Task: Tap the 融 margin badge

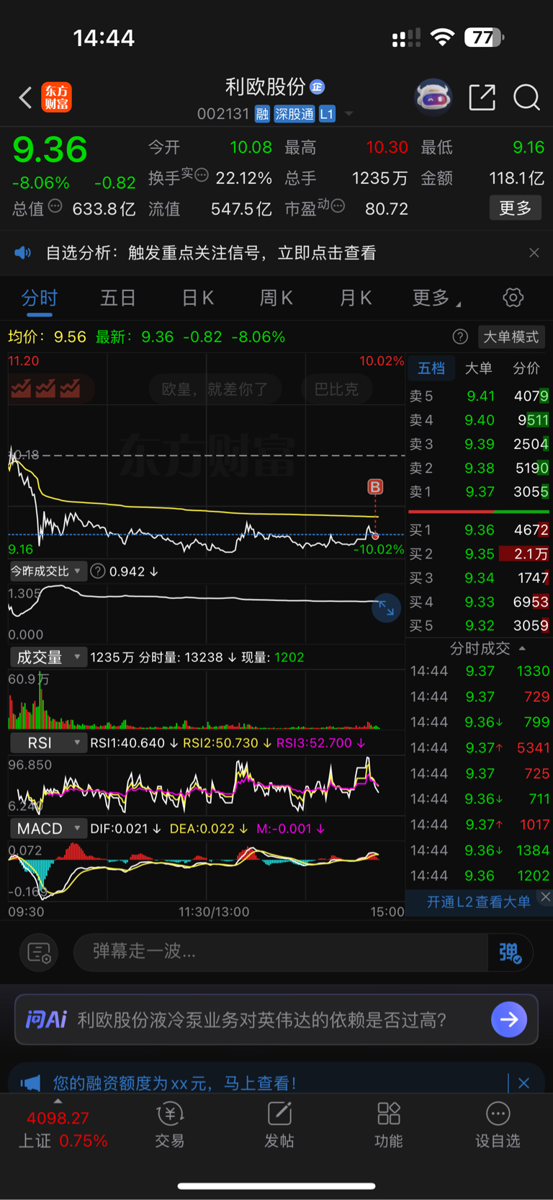Action: pos(262,114)
